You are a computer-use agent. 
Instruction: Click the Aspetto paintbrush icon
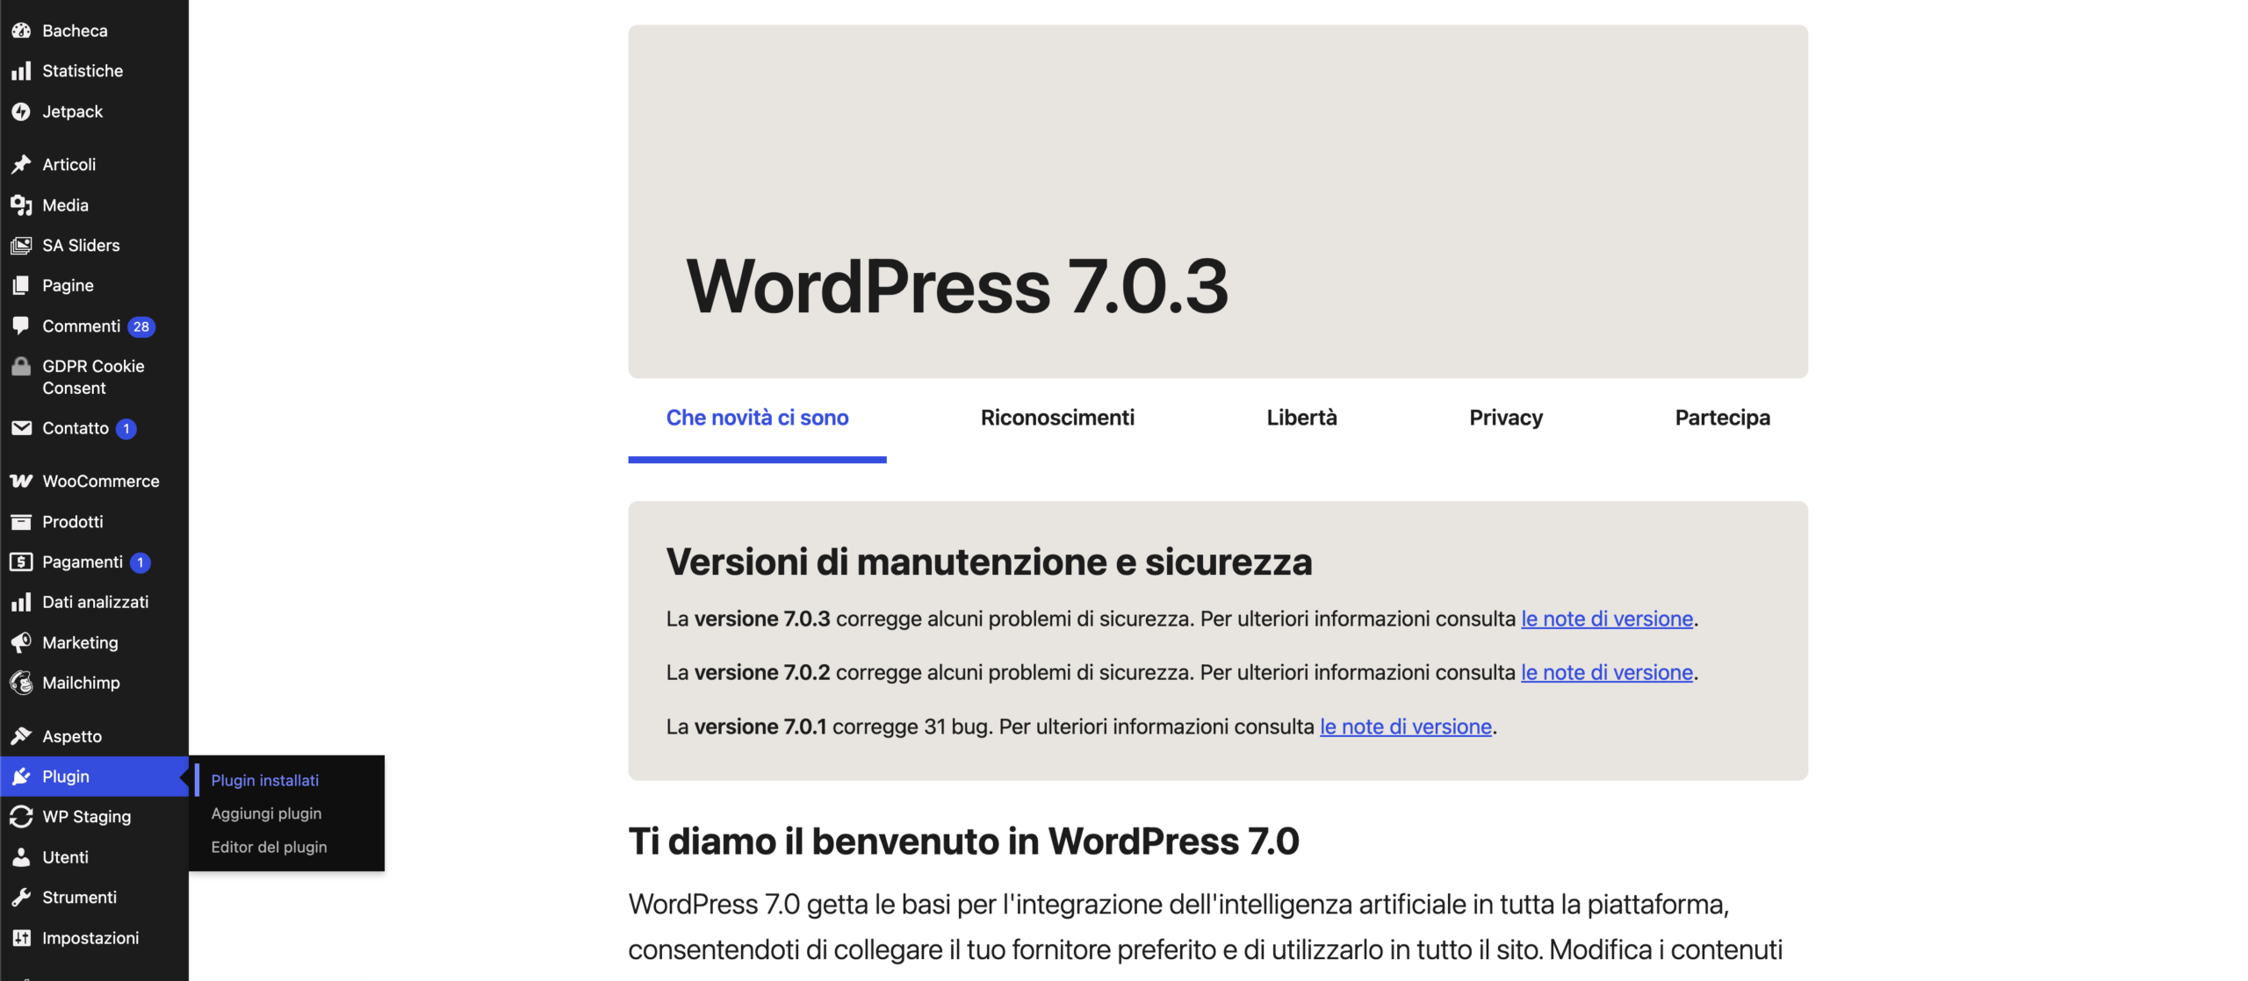[x=21, y=736]
